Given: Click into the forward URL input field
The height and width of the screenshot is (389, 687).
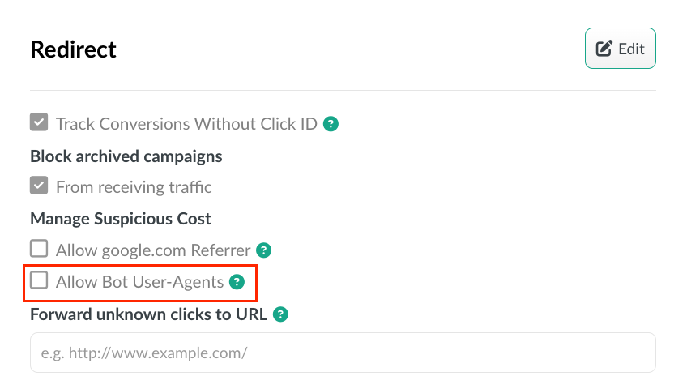Looking at the screenshot, I should 343,353.
